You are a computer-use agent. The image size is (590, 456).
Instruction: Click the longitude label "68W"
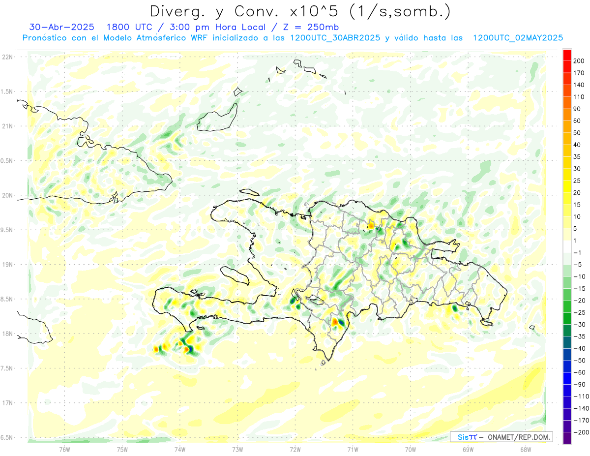pos(526,449)
